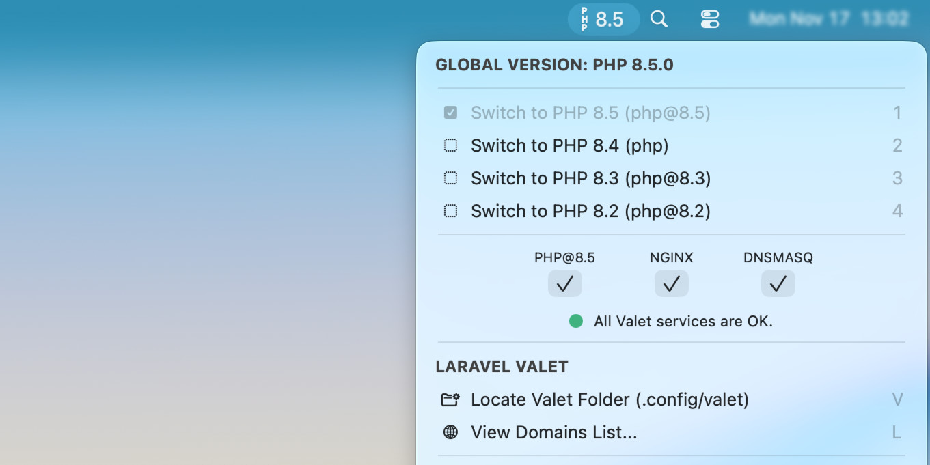Open the PHP 8.5 menu bar icon
The image size is (930, 465).
coord(603,19)
